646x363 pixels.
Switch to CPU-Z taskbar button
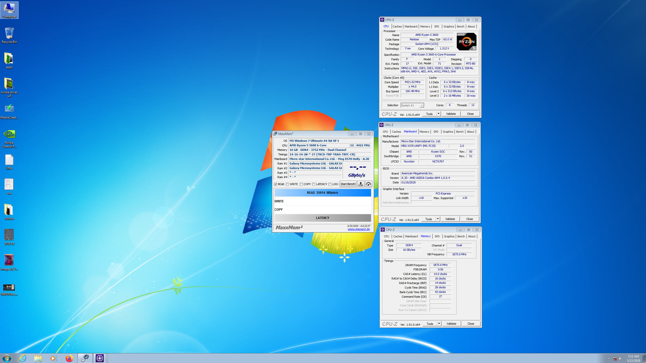click(x=100, y=358)
